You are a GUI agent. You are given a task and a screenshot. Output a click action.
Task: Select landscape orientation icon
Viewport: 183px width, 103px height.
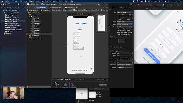(75, 86)
